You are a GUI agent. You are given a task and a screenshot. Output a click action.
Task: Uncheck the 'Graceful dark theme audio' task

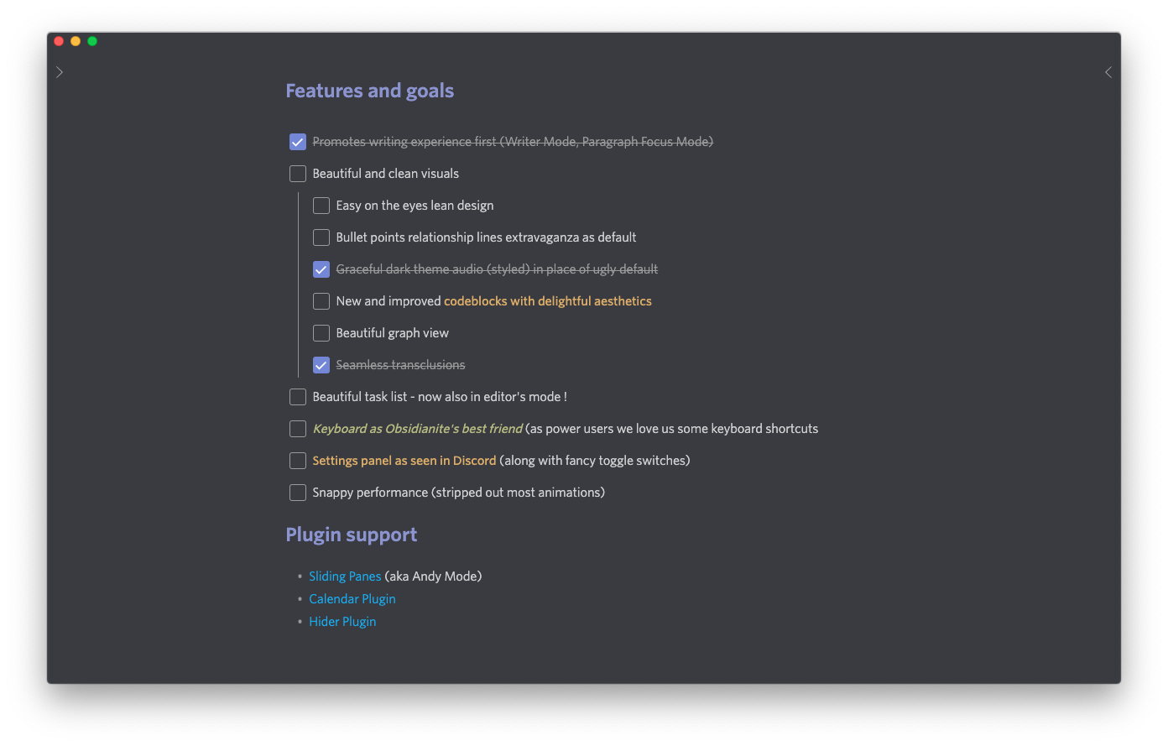(x=321, y=269)
